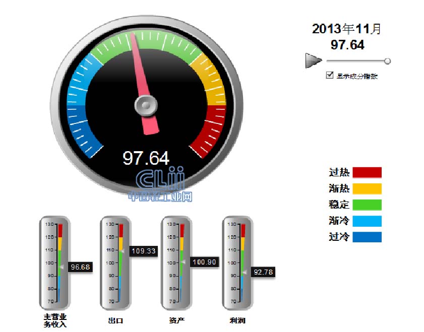Click the timeline slider handle at right end
Viewport: 424px width, 332px height.
pyautogui.click(x=387, y=61)
